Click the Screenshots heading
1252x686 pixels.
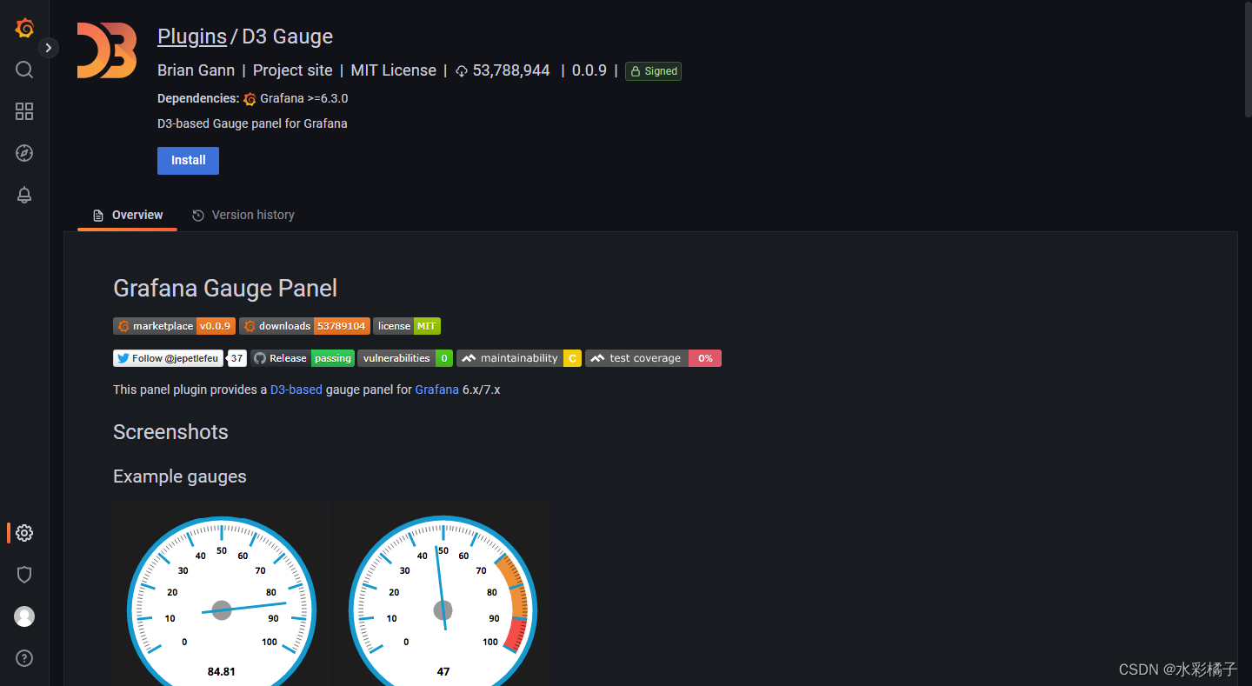tap(170, 432)
